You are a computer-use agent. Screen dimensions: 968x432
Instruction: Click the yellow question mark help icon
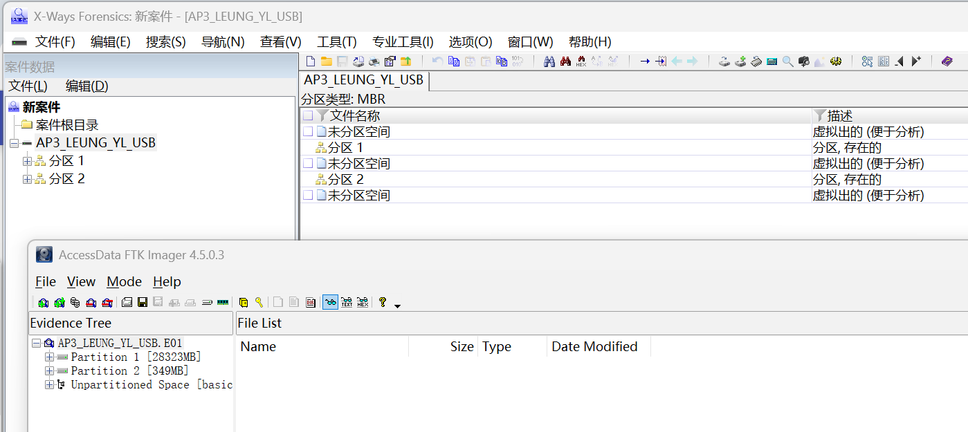point(382,302)
